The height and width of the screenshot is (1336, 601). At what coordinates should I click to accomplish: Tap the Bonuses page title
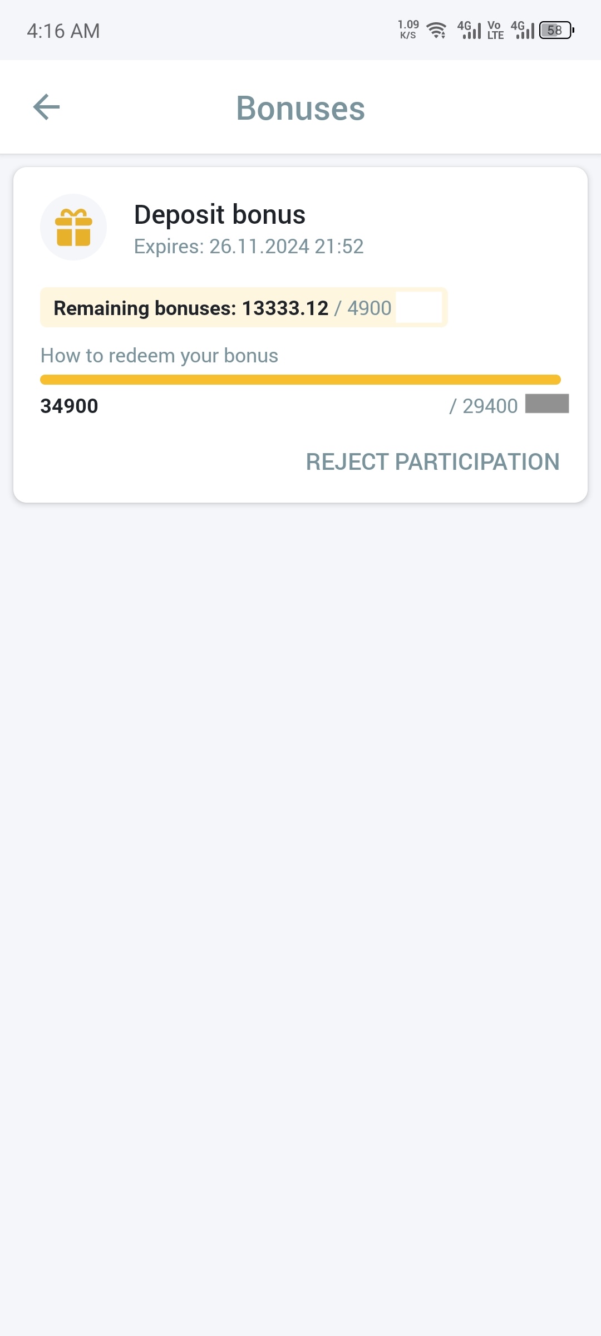click(x=300, y=108)
